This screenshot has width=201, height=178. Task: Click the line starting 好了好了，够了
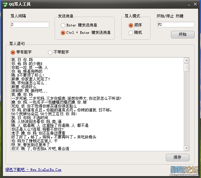point(54,137)
